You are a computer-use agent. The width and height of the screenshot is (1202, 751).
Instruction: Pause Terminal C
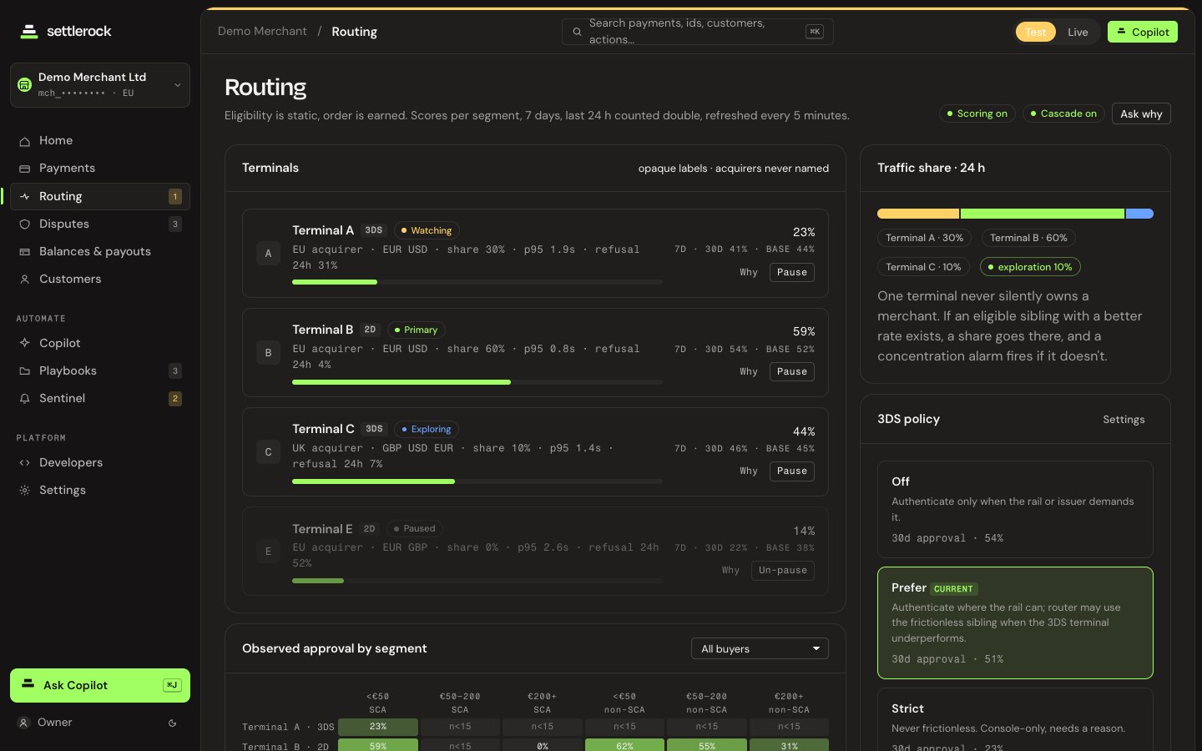[792, 471]
